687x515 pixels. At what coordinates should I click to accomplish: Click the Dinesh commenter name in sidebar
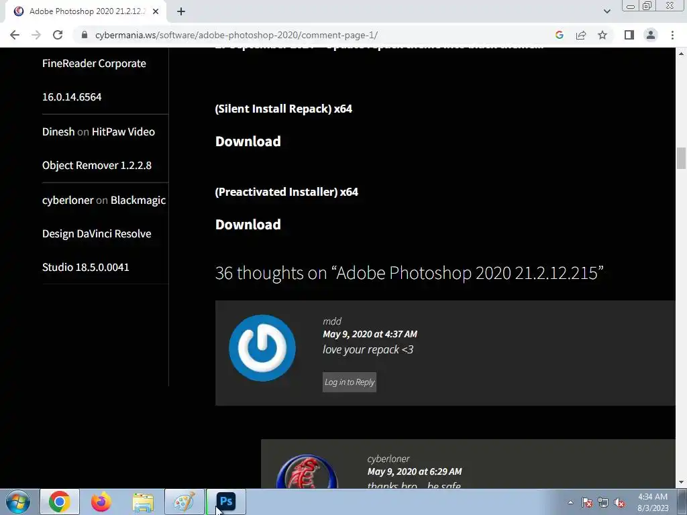click(58, 132)
